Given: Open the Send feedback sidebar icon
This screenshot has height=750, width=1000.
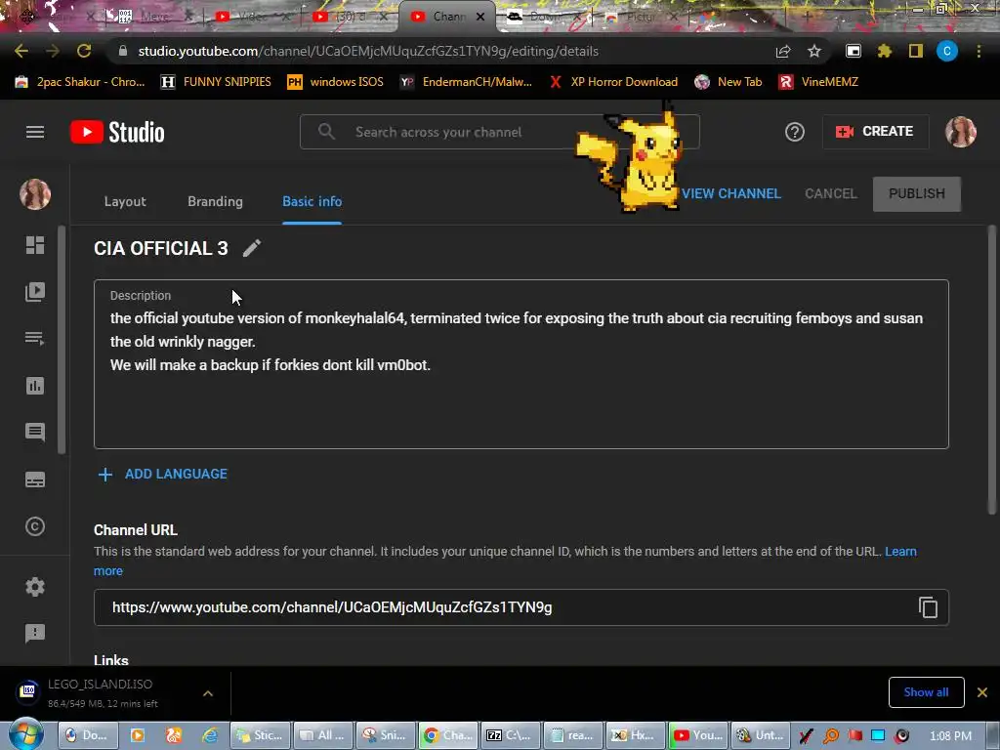Looking at the screenshot, I should (35, 633).
